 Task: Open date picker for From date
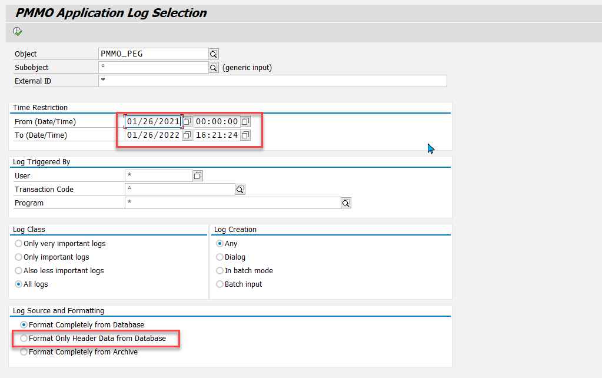187,122
